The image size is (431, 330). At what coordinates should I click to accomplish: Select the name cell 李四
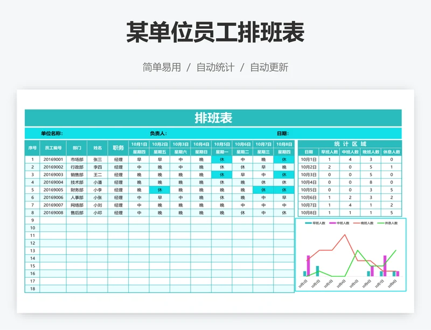[x=98, y=167]
